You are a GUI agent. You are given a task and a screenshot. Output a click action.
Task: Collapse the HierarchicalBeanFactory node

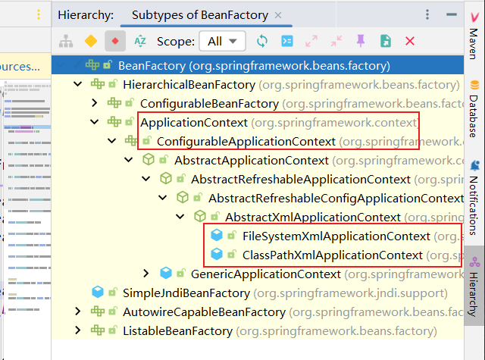tap(78, 84)
